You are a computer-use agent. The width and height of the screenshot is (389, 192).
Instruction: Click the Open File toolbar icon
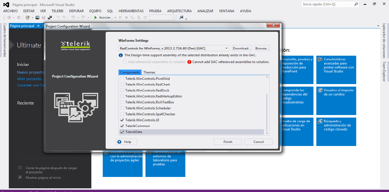(37, 18)
